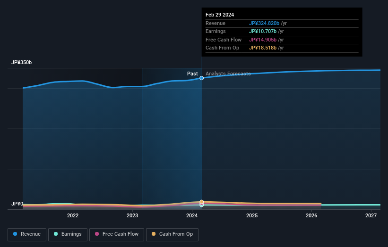Click the JP¥14.905b free cash flow value
This screenshot has height=247, width=388.
point(263,40)
